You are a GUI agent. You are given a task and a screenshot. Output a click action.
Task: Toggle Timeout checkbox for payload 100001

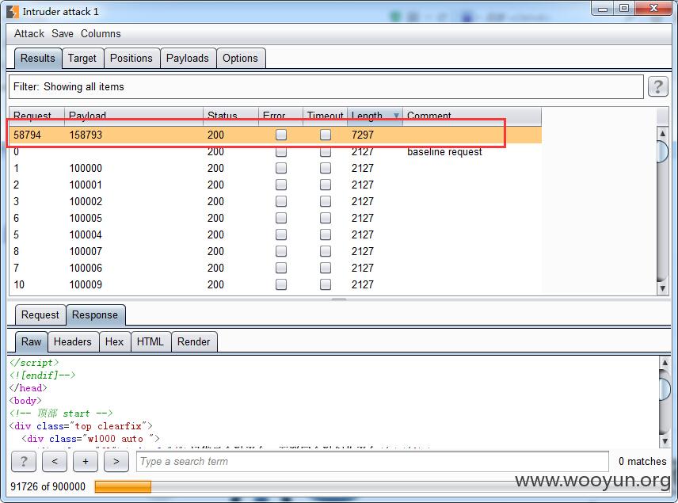326,185
